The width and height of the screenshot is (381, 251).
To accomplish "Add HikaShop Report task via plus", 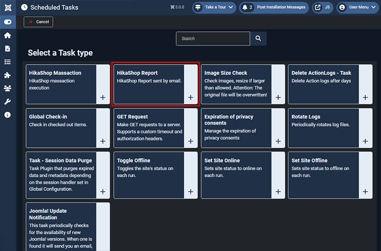I will pyautogui.click(x=191, y=97).
